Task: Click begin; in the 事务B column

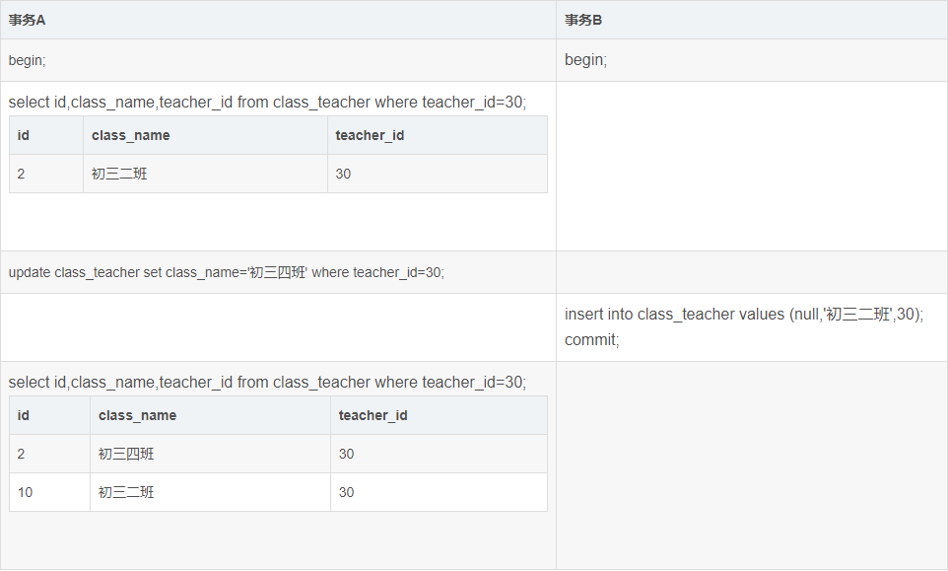Action: [x=585, y=60]
